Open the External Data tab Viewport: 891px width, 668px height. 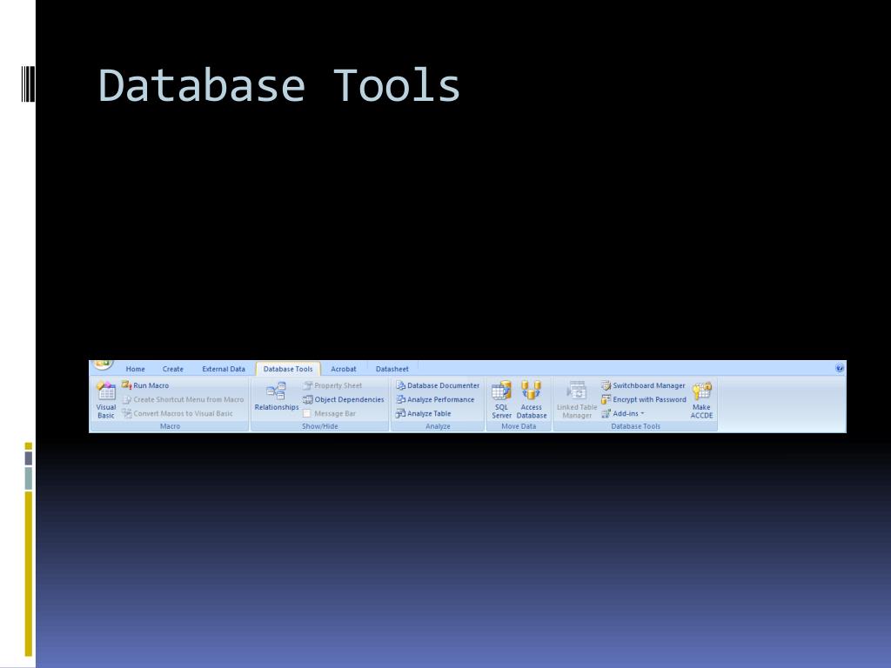pyautogui.click(x=224, y=369)
